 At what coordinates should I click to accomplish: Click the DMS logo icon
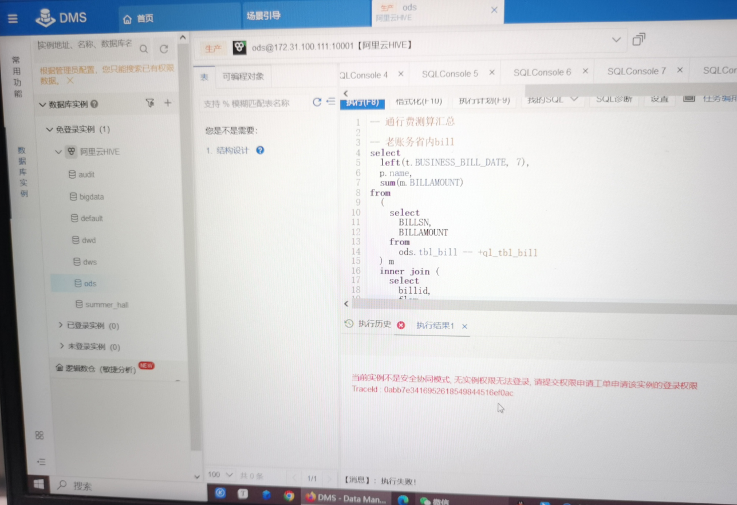click(45, 18)
